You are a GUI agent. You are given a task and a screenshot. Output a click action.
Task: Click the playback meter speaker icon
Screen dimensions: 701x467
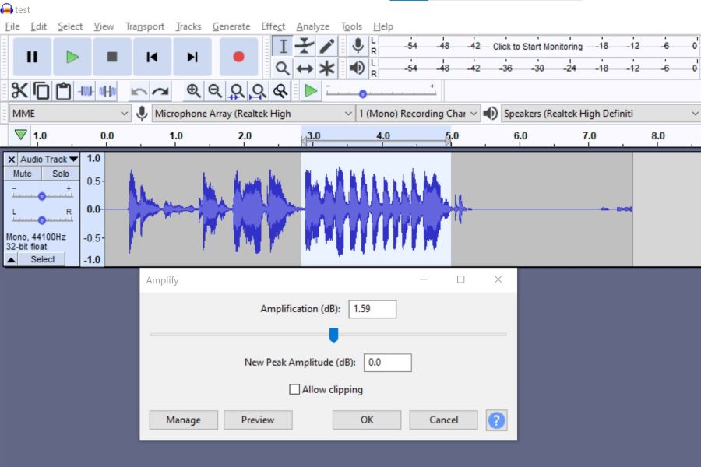click(358, 68)
